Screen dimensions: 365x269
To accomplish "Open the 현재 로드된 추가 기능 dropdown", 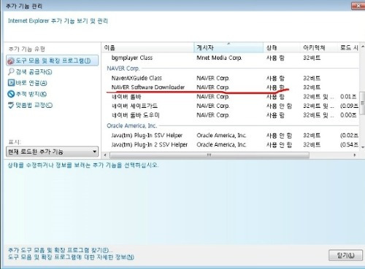I will coord(52,152).
